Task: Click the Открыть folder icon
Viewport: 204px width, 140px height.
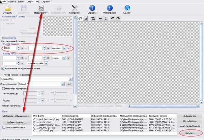Action: point(7,8)
